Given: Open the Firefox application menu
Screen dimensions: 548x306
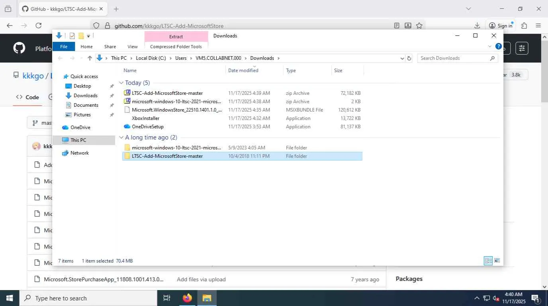Looking at the screenshot, I should 538,25.
